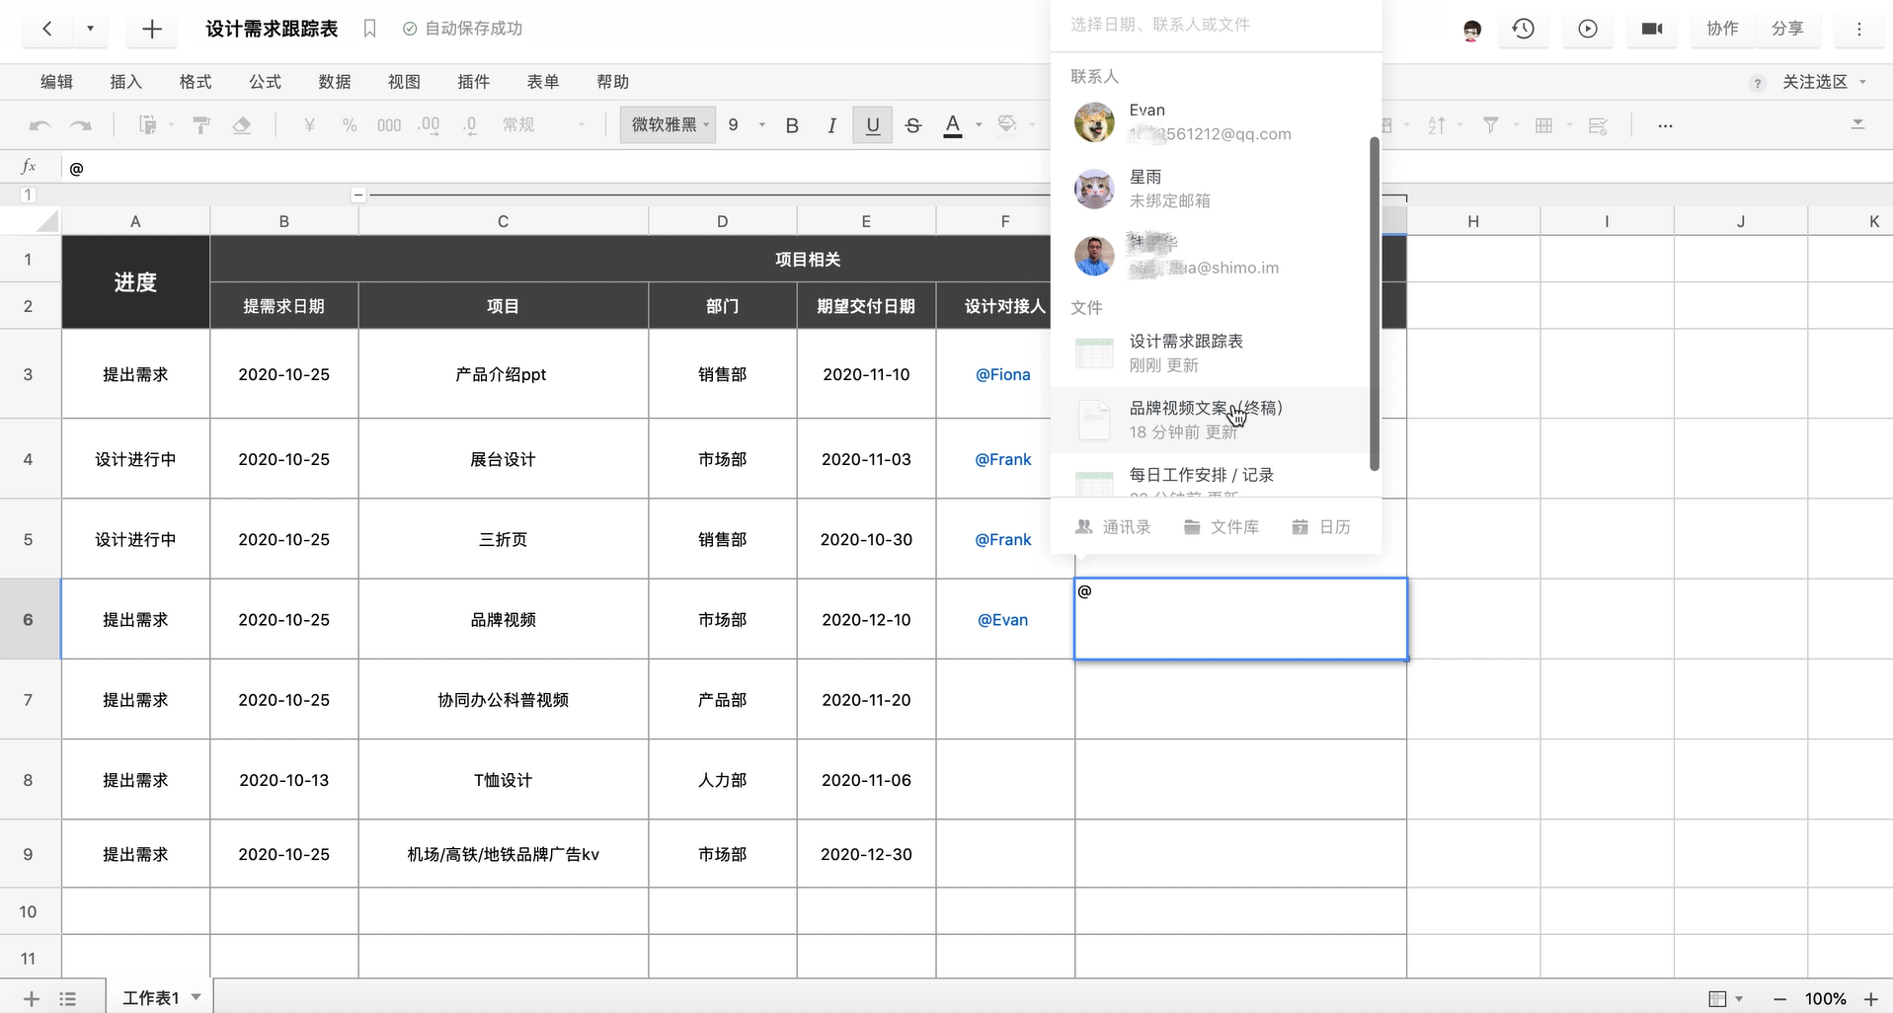Open version history clock icon
Image resolution: width=1893 pixels, height=1013 pixels.
tap(1524, 29)
